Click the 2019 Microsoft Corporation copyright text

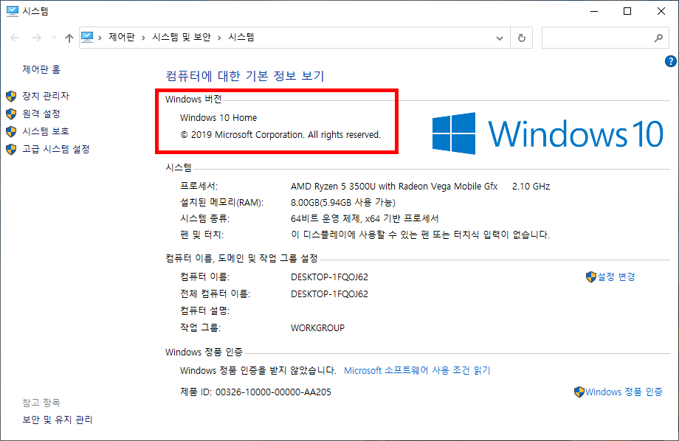coord(280,135)
